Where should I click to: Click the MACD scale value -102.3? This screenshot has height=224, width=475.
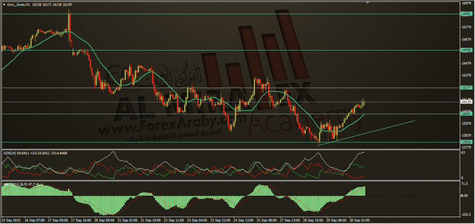pos(466,215)
